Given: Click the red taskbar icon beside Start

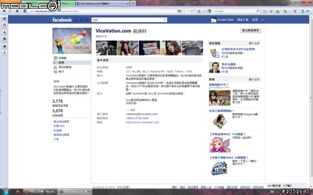Looking at the screenshot, I should (x=18, y=192).
